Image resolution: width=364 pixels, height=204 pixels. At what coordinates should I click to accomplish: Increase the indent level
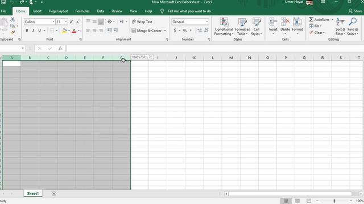pos(116,31)
